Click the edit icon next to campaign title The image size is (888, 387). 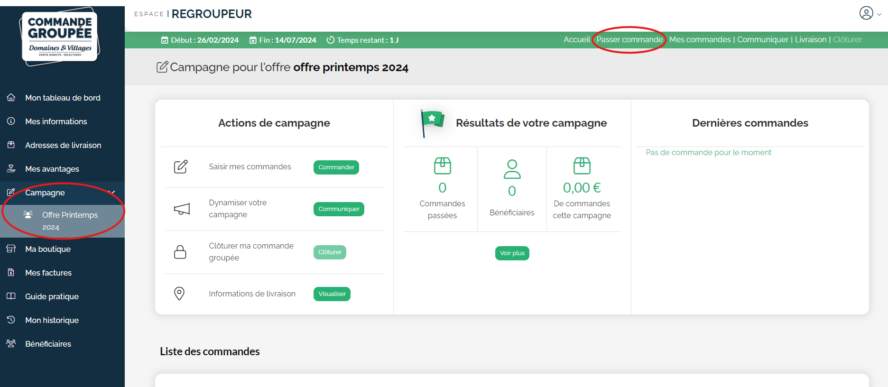[x=162, y=67]
